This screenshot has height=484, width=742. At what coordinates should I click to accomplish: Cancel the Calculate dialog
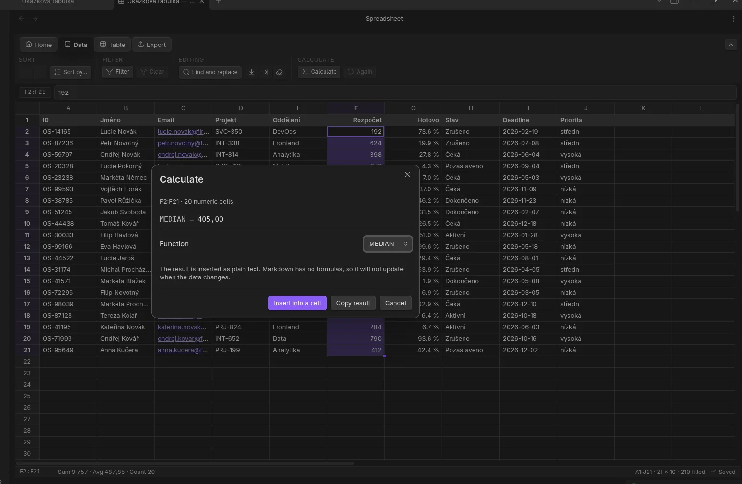click(395, 303)
